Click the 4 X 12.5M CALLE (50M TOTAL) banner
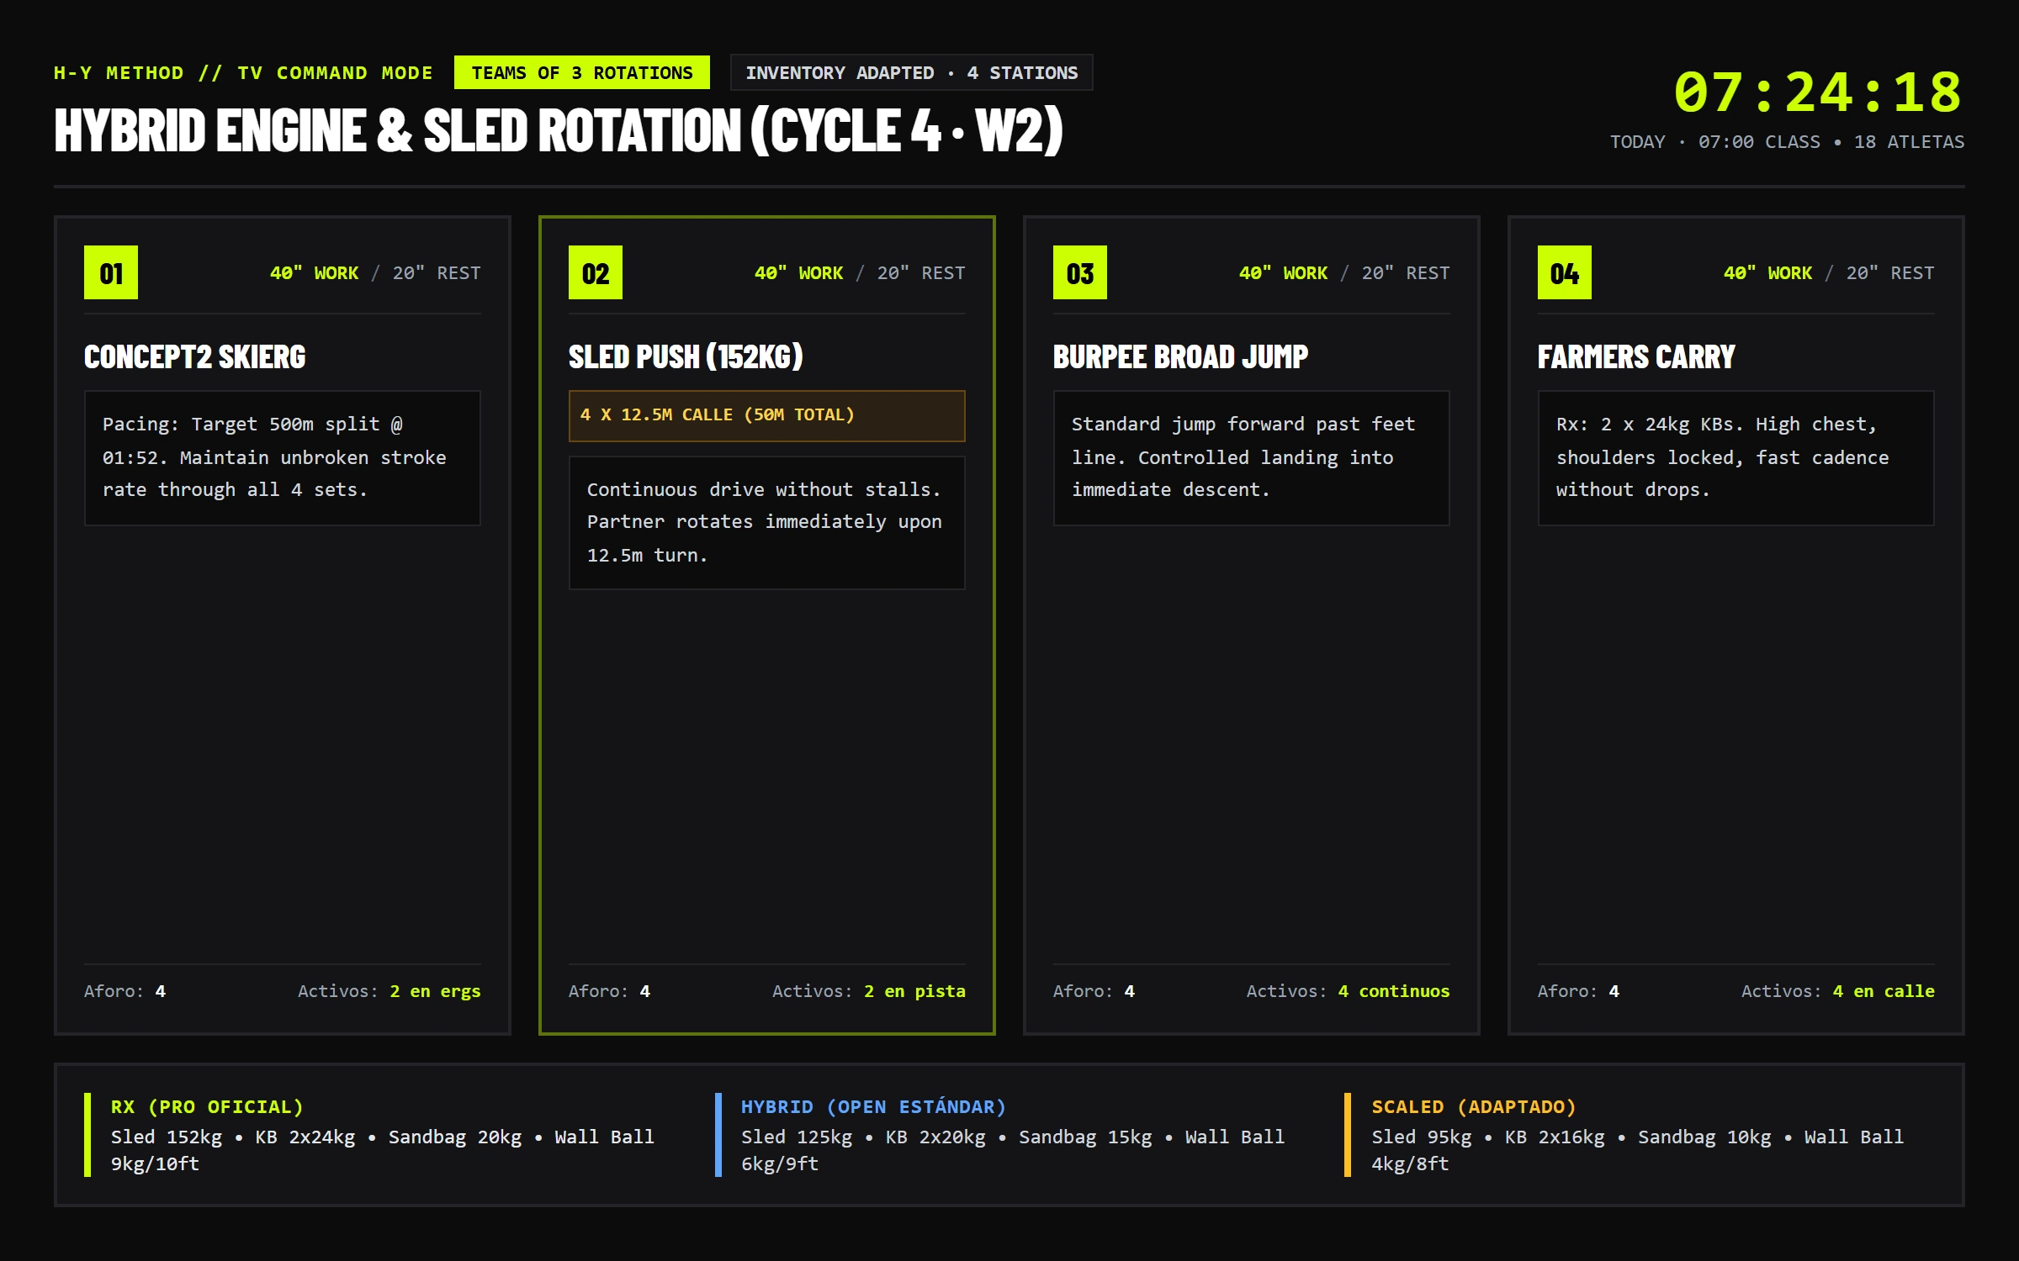Image resolution: width=2019 pixels, height=1261 pixels. [x=767, y=415]
